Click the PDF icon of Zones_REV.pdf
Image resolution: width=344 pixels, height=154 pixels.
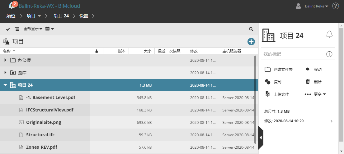point(21,147)
